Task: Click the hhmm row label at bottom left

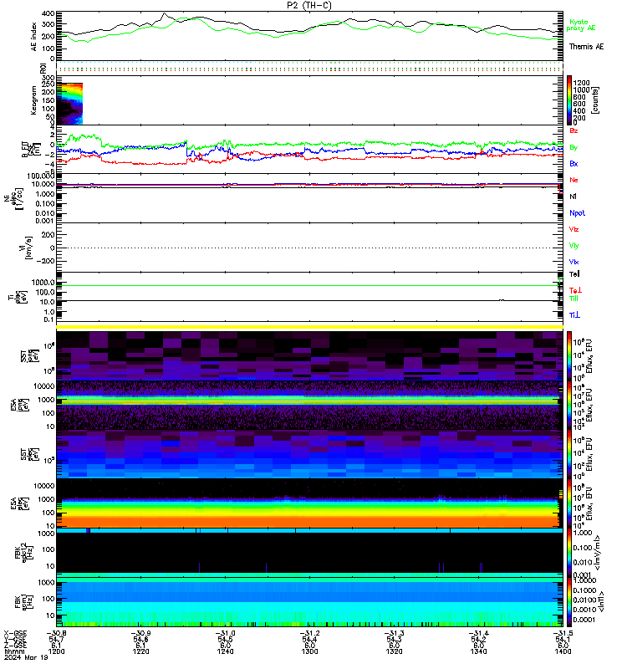Action: pyautogui.click(x=14, y=651)
